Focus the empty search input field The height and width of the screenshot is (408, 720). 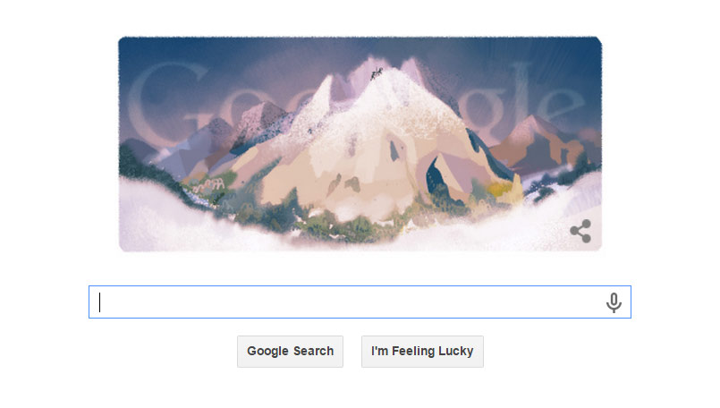point(360,302)
